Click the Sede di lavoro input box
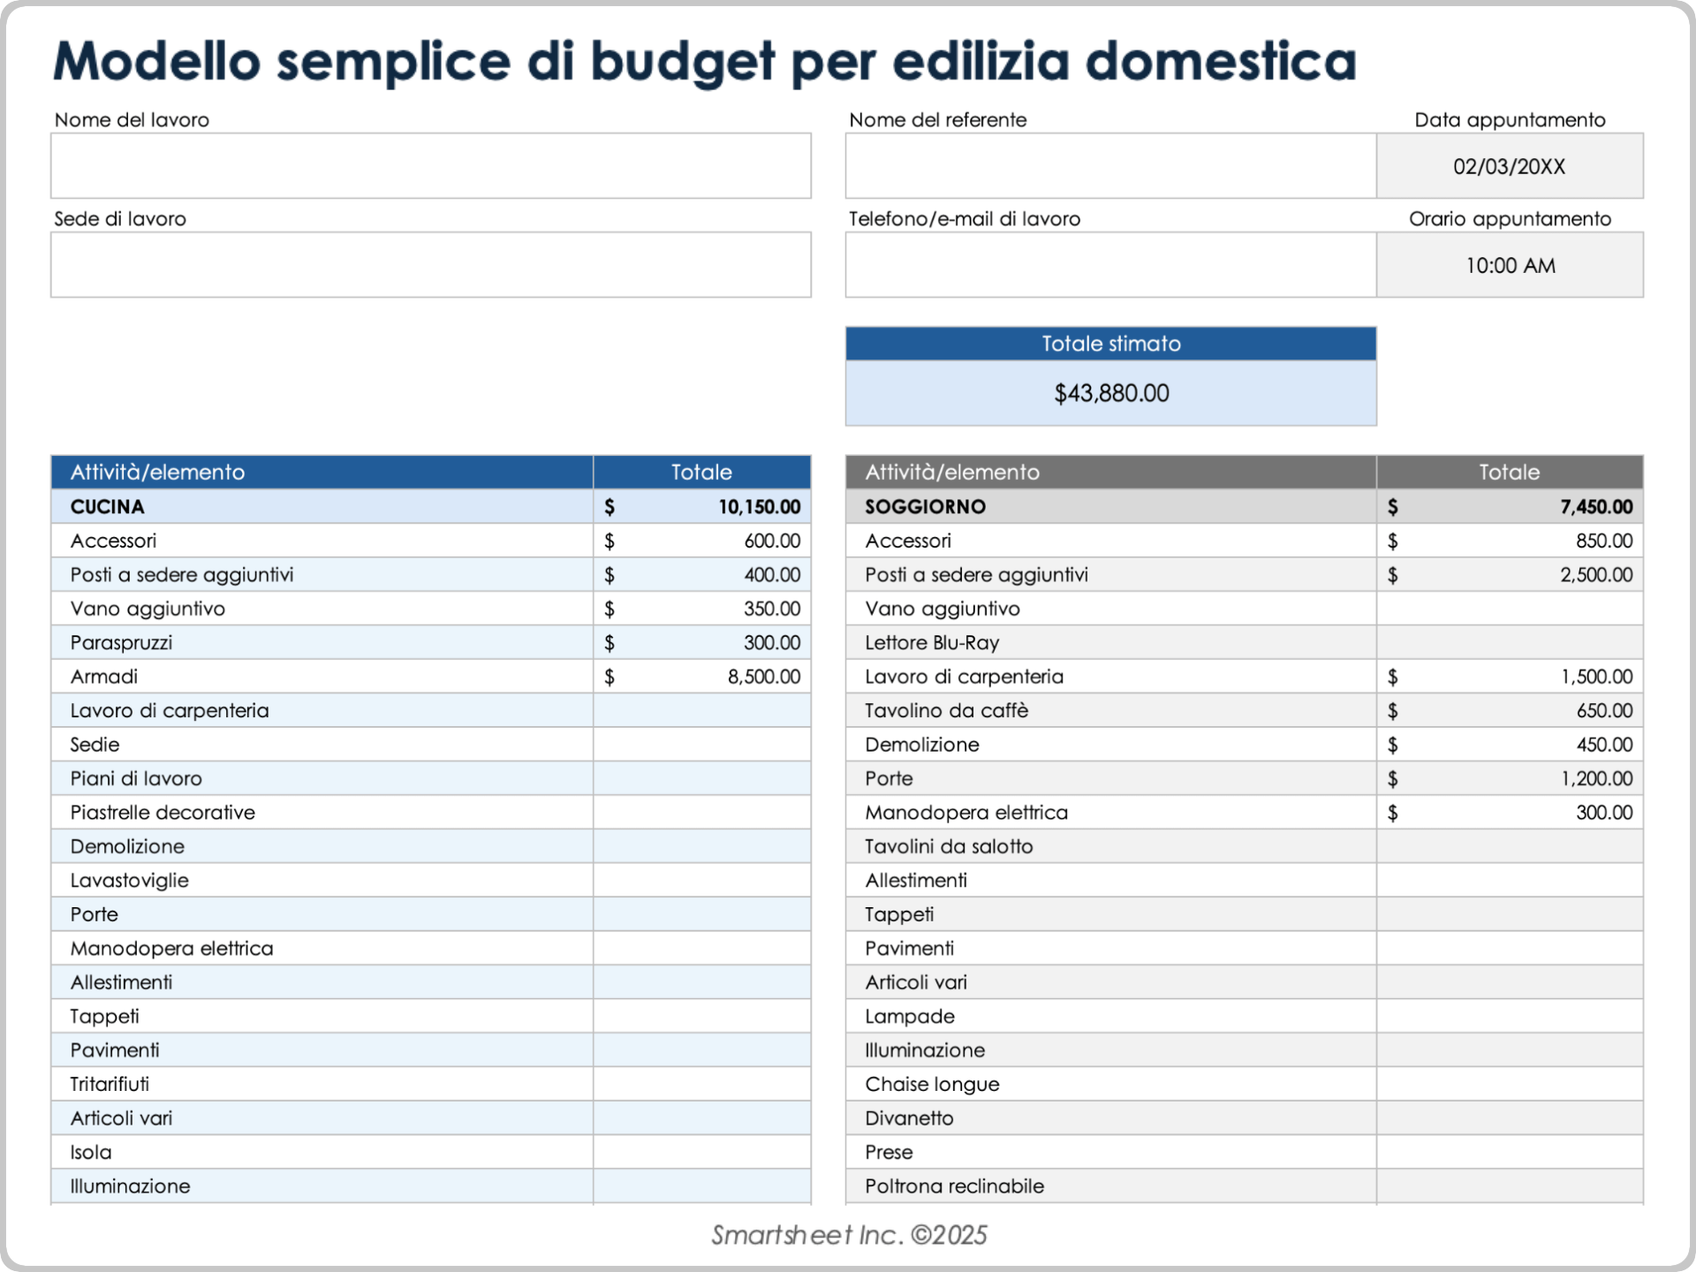Viewport: 1696px width, 1272px height. click(430, 265)
